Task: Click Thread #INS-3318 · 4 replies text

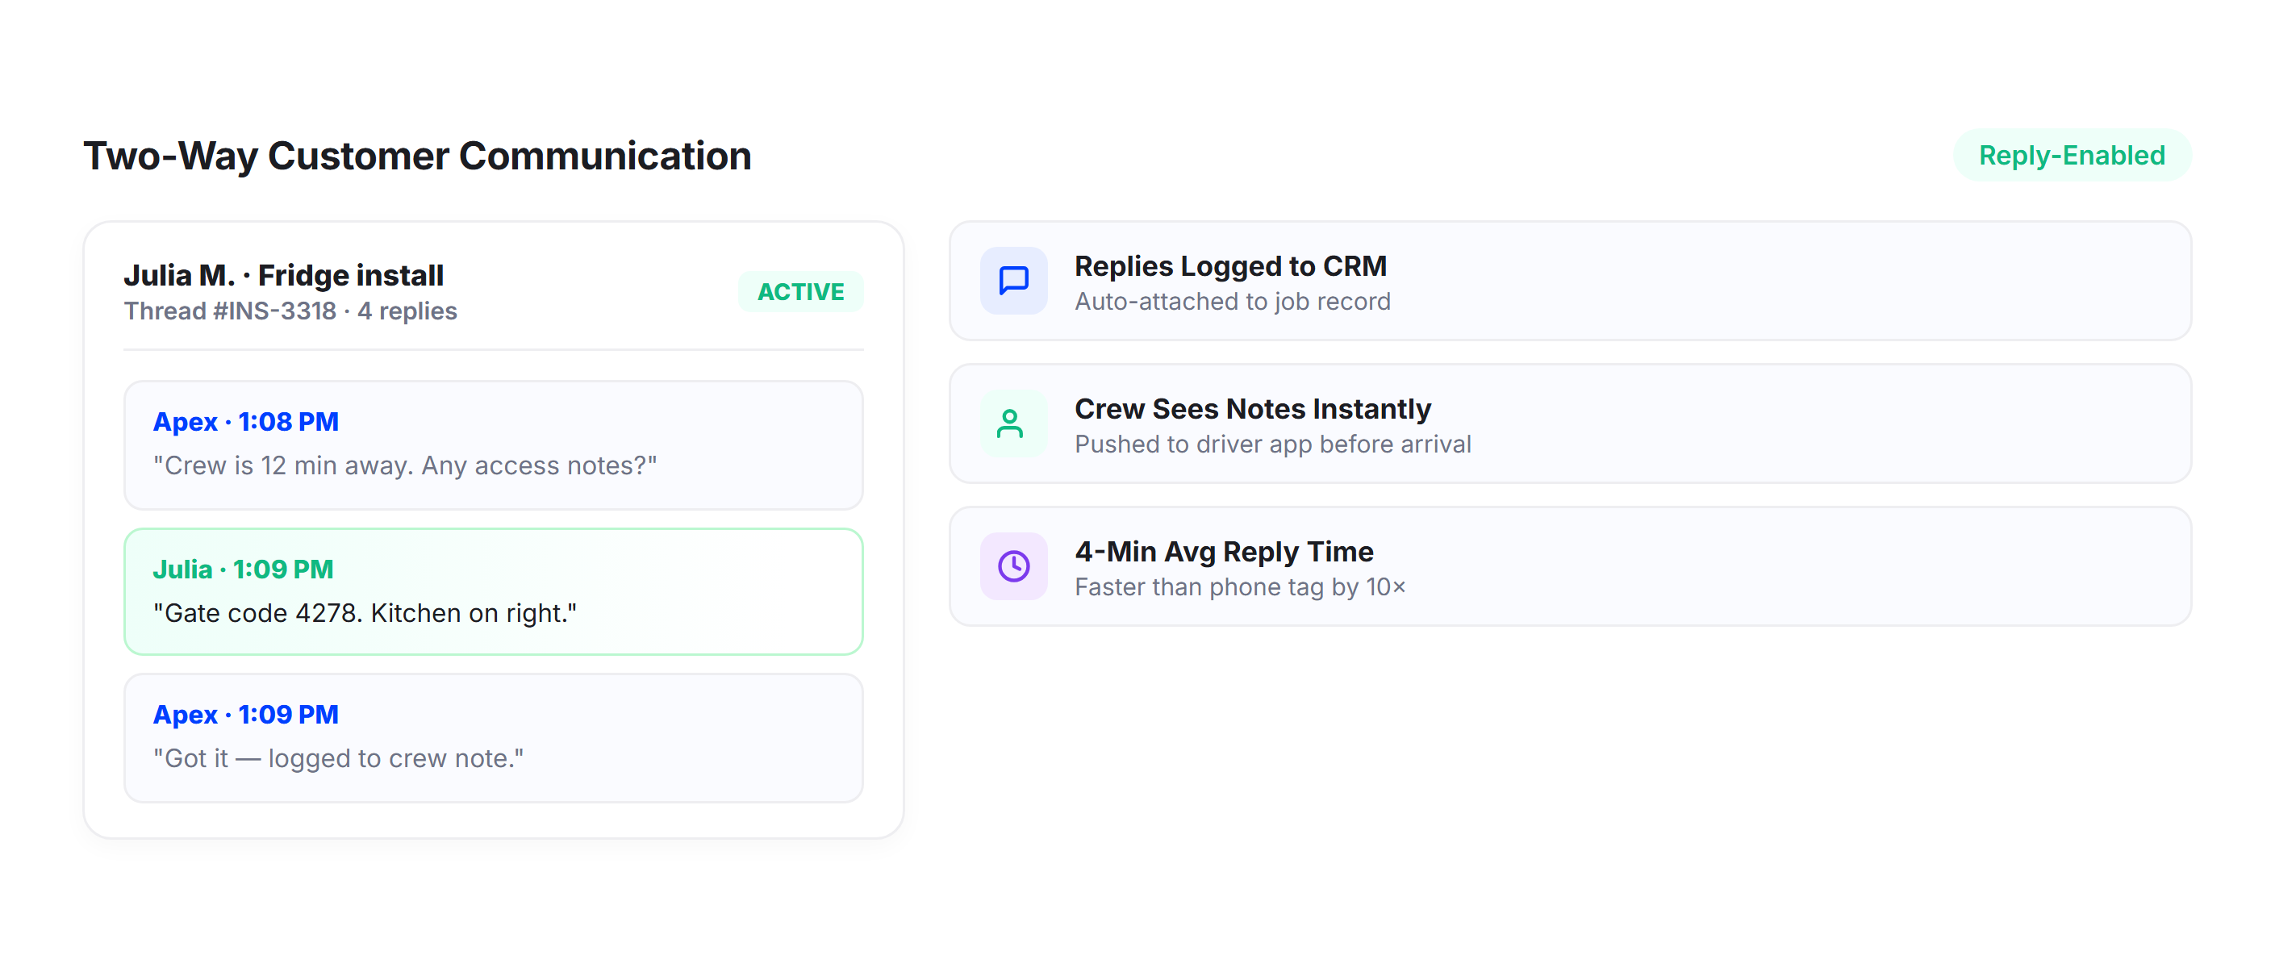Action: 290,311
